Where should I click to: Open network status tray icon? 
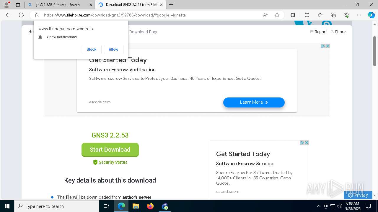pos(333,206)
